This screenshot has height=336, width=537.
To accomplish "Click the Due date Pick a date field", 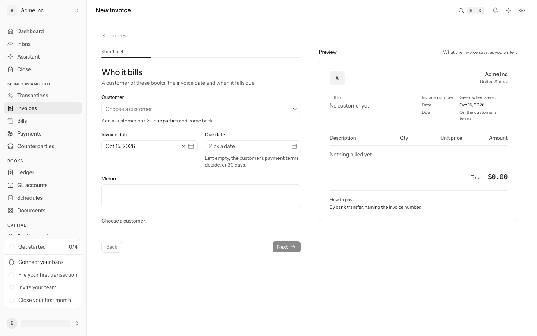I will [253, 146].
